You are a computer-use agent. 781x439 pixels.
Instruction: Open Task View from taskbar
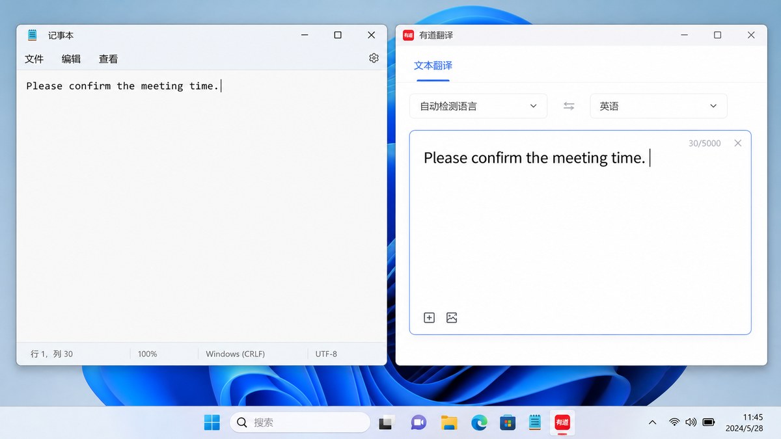point(387,423)
